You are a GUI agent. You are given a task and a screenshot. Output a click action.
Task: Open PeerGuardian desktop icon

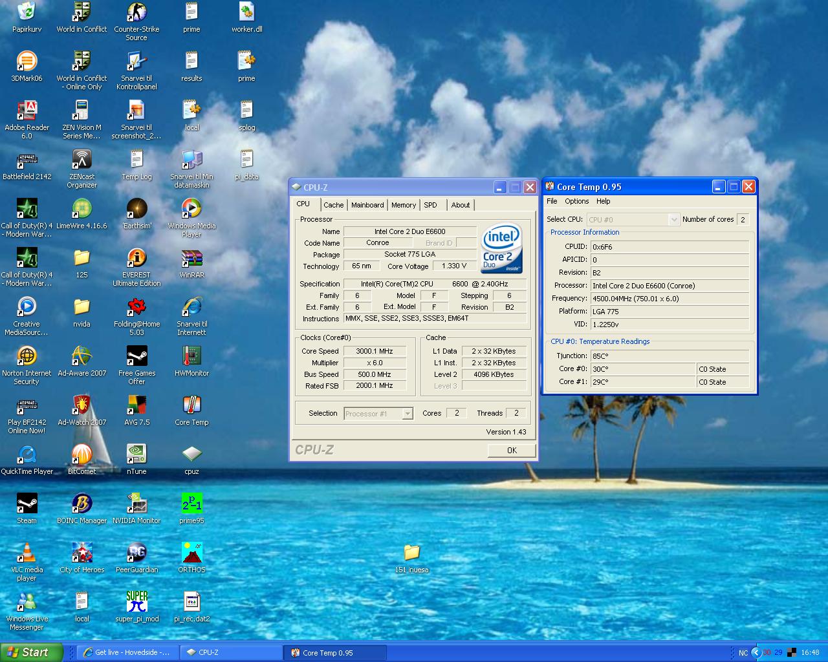(x=136, y=552)
